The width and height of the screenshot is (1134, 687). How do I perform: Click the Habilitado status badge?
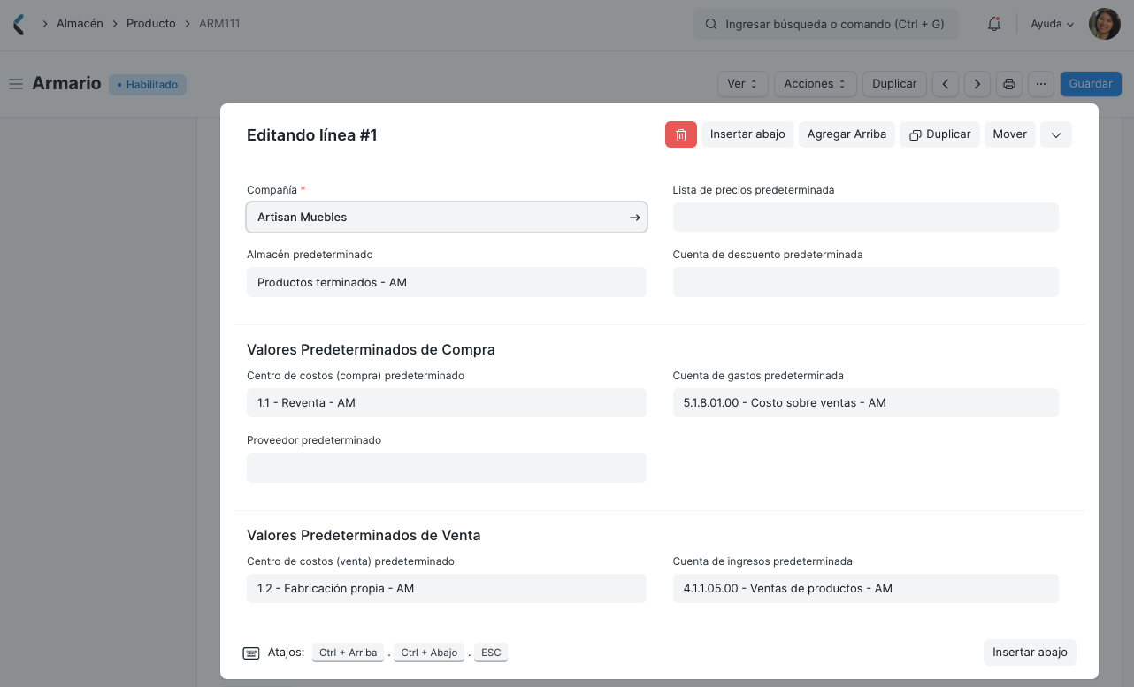[x=148, y=85]
